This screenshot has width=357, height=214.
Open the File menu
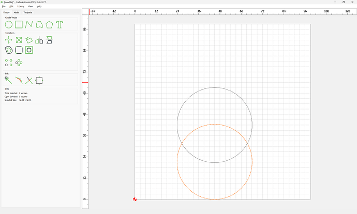click(4, 7)
